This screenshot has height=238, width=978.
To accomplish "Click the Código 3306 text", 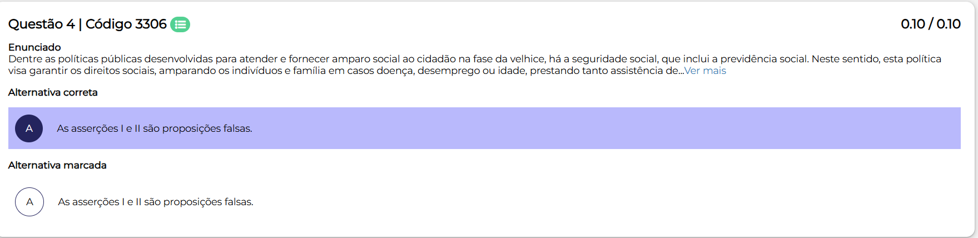I will 126,24.
